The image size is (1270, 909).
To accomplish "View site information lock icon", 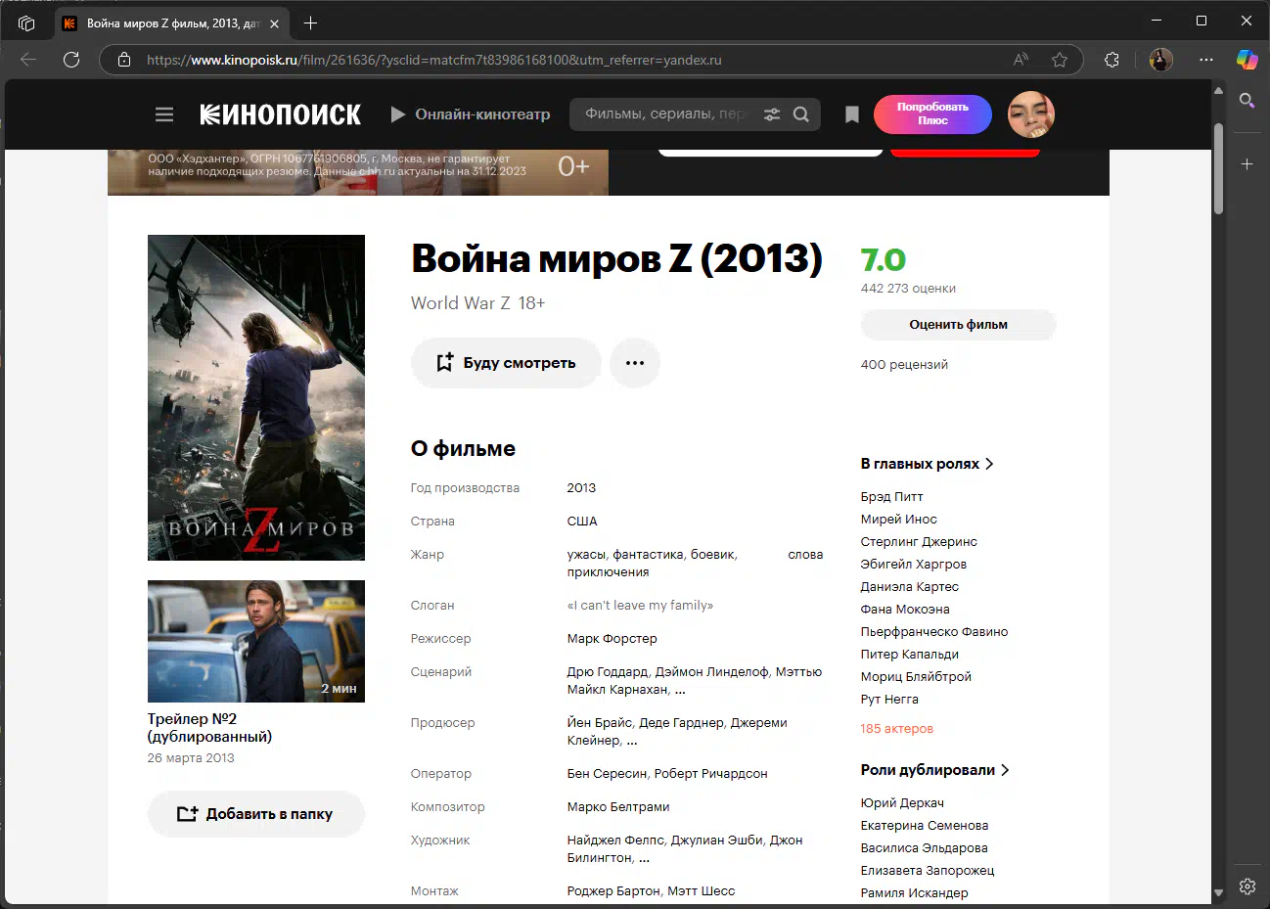I will tap(124, 60).
